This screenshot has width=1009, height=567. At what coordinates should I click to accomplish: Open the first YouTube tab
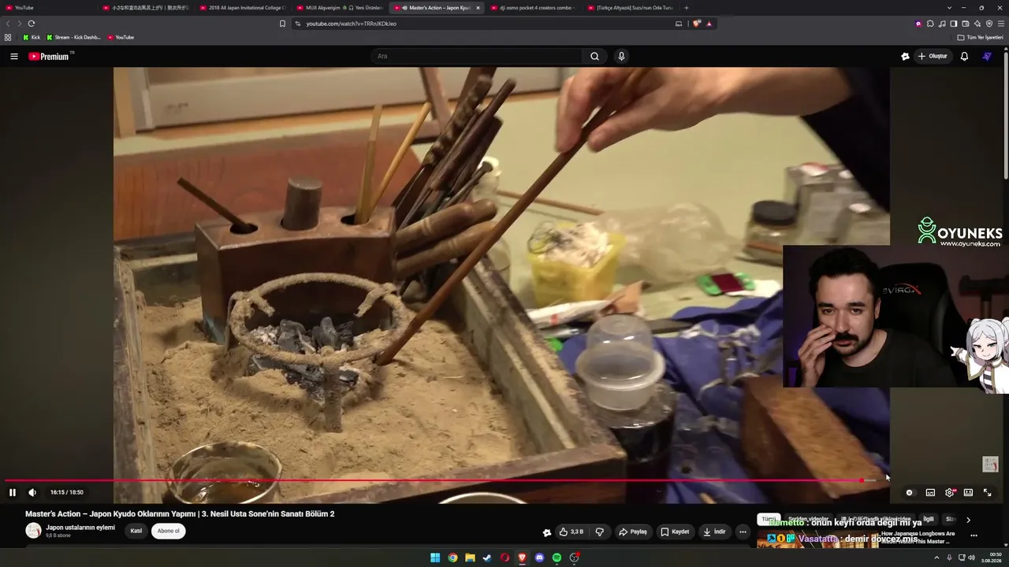(49, 8)
